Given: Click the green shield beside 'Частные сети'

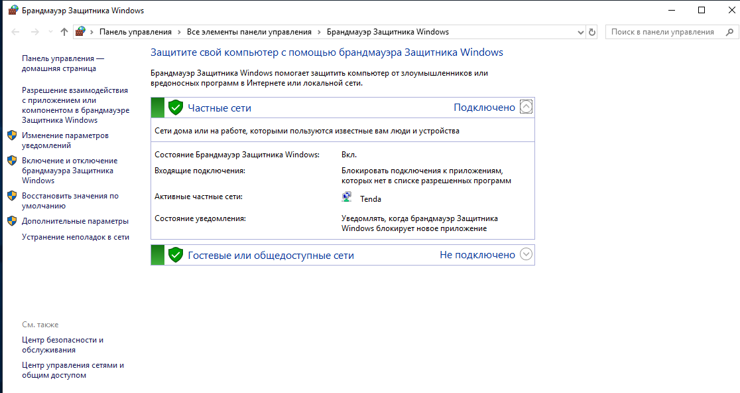Looking at the screenshot, I should (x=176, y=108).
